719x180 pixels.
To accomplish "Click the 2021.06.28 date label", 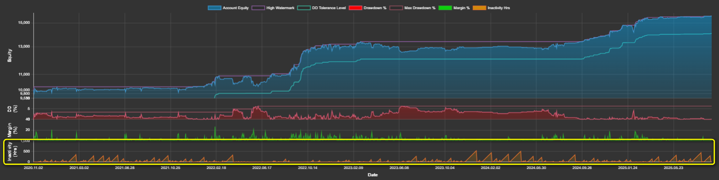I will click(125, 168).
